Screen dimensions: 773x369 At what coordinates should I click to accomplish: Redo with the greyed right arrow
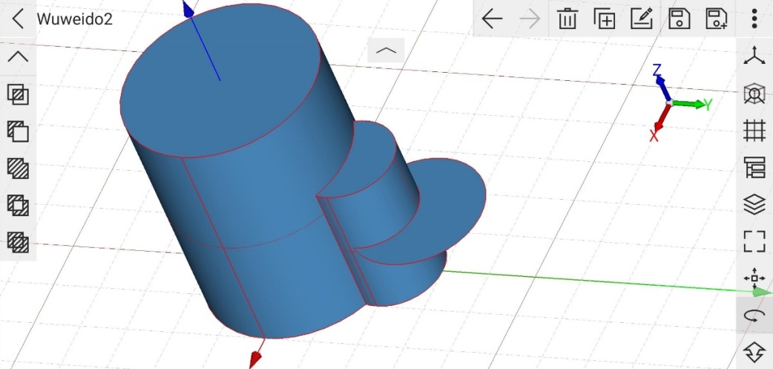pyautogui.click(x=530, y=19)
